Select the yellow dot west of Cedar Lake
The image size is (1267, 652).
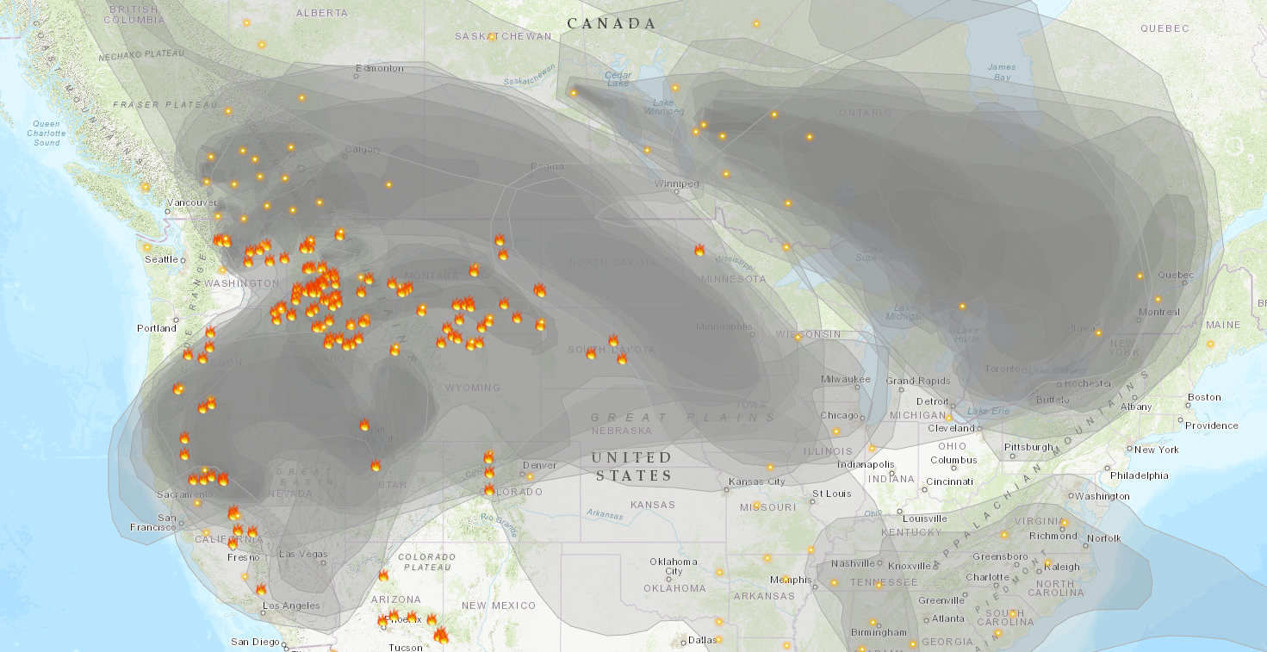tap(573, 93)
